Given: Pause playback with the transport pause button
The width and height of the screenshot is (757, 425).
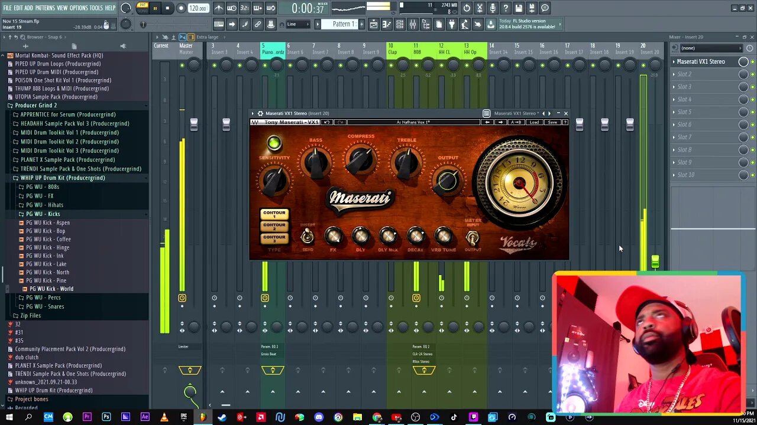Looking at the screenshot, I should click(155, 8).
